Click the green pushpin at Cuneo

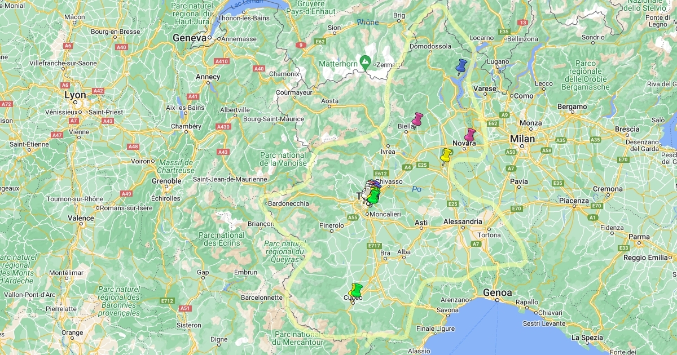click(x=357, y=291)
